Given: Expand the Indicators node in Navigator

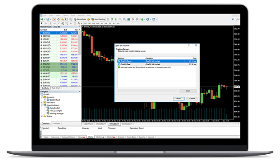Looking at the screenshot, I should (x=42, y=102).
